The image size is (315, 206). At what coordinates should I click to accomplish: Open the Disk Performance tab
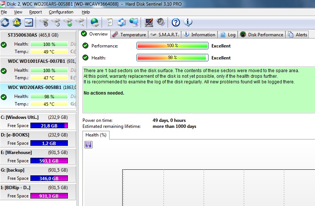262,35
